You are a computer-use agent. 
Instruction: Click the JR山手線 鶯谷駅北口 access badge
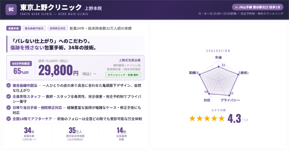[258, 7]
